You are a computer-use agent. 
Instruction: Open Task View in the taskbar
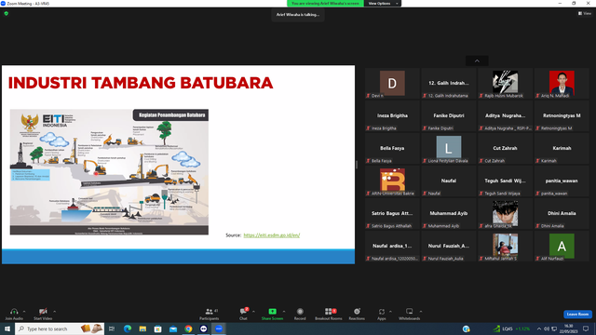[112, 328]
